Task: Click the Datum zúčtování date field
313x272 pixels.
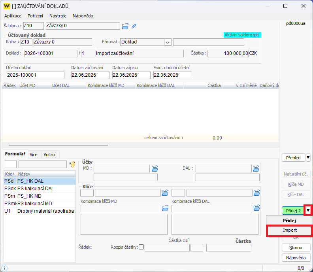Action: pyautogui.click(x=90, y=75)
